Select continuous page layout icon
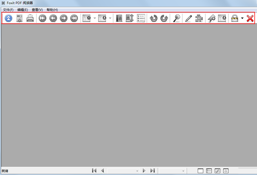The image size is (257, 175). [x=209, y=171]
